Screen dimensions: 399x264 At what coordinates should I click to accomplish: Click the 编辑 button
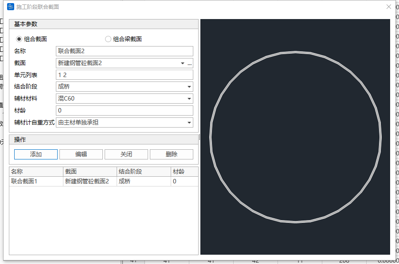pos(81,155)
